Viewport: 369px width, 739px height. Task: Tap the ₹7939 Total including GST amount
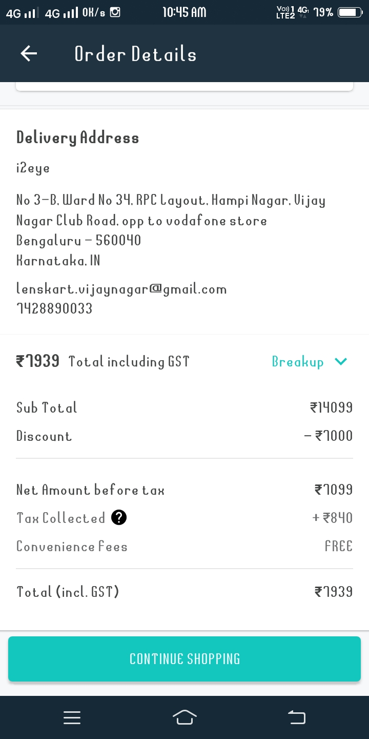[38, 361]
